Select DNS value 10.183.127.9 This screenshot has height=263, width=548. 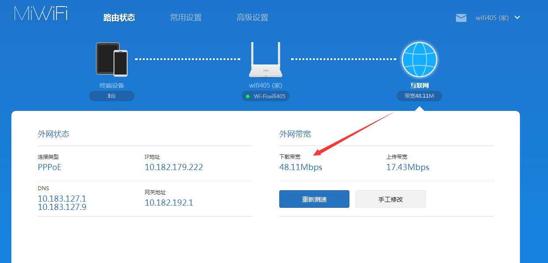[x=62, y=207]
